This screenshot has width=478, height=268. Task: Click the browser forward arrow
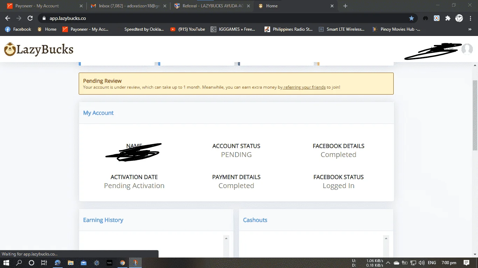pyautogui.click(x=19, y=18)
